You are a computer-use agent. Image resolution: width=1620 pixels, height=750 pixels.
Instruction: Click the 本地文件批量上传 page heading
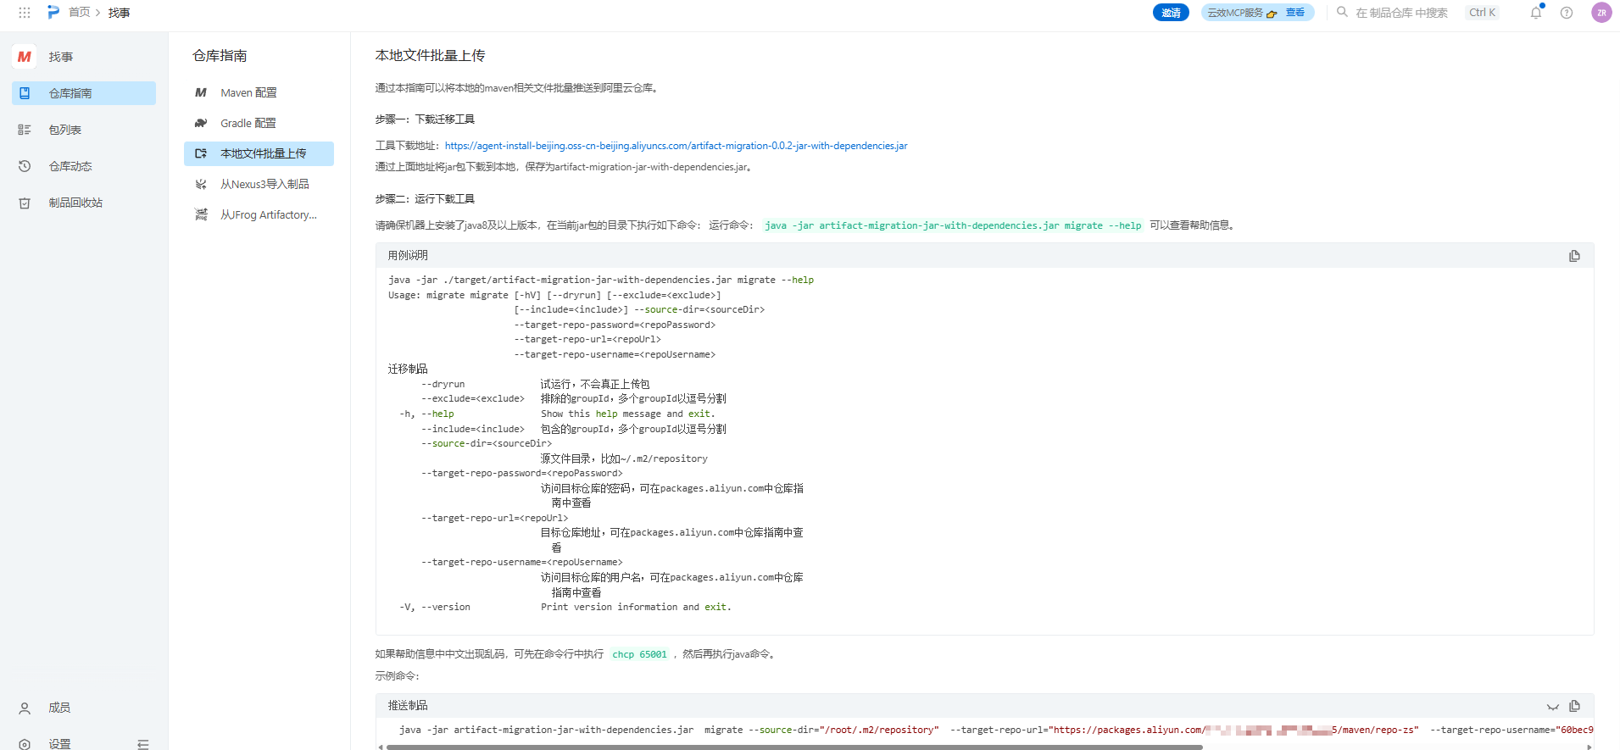tap(430, 55)
